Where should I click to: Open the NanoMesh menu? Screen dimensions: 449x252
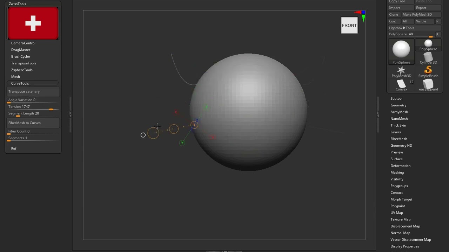coord(399,119)
